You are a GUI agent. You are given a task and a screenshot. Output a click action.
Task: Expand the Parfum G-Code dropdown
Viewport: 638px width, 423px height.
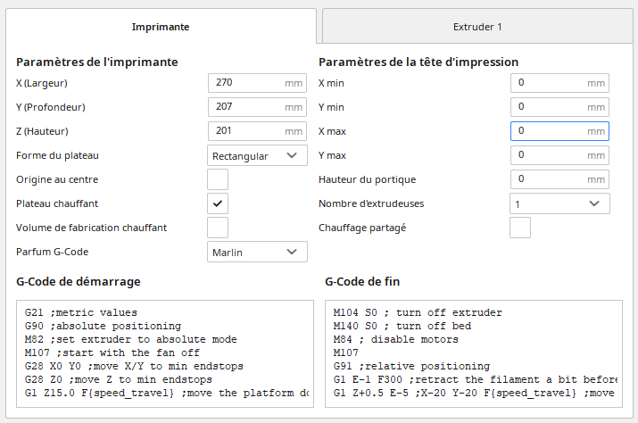(257, 252)
